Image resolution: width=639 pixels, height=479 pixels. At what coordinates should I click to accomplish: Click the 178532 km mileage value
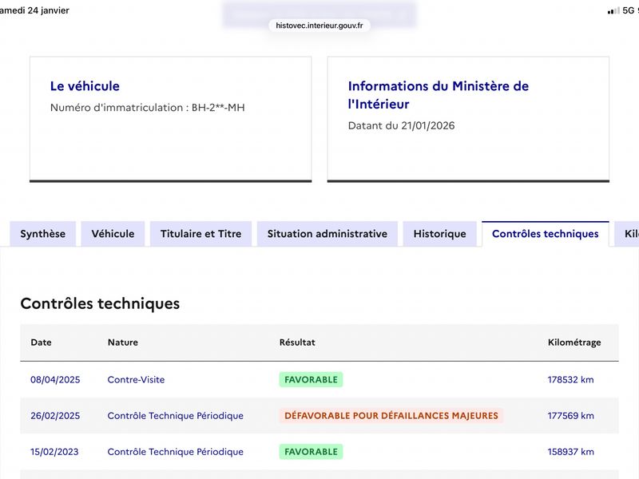click(x=570, y=380)
